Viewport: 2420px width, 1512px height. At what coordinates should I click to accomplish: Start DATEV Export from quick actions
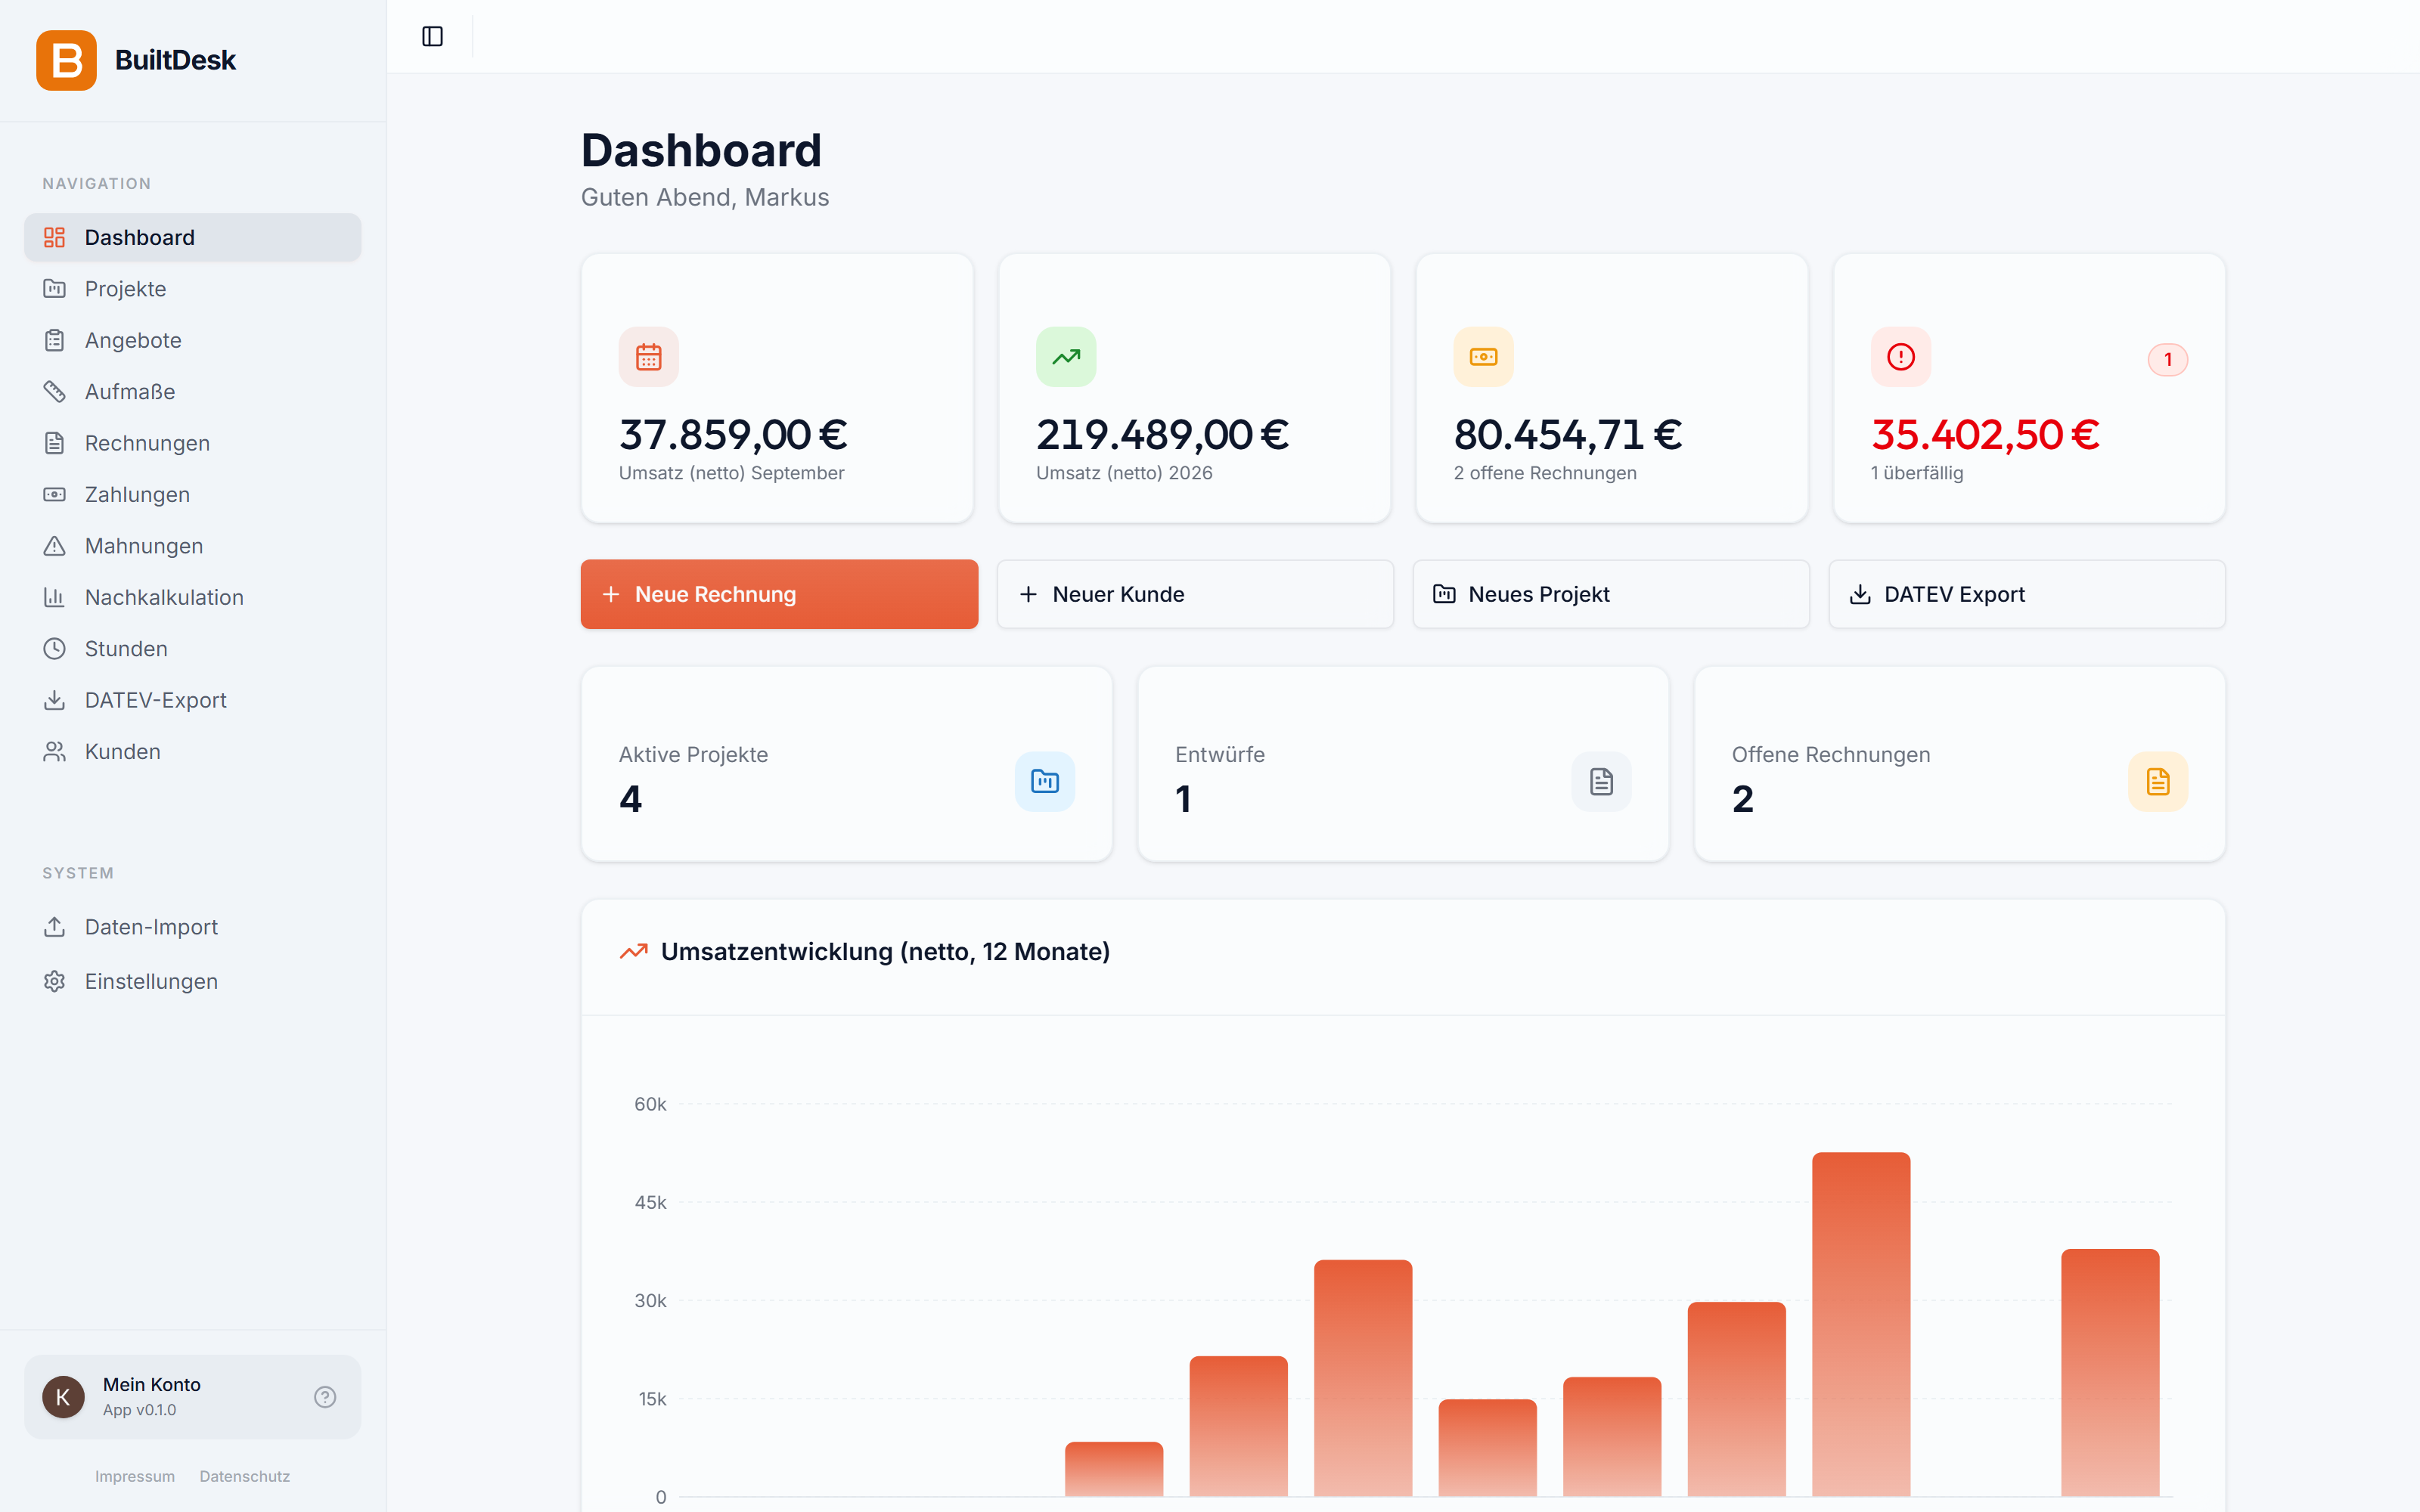pyautogui.click(x=2027, y=594)
